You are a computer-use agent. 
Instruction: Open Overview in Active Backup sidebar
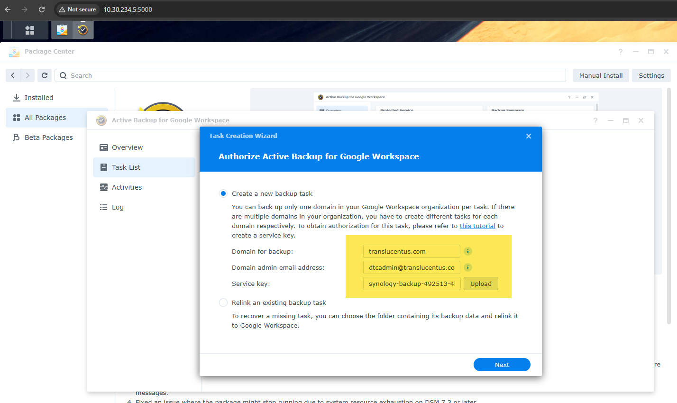coord(144,147)
